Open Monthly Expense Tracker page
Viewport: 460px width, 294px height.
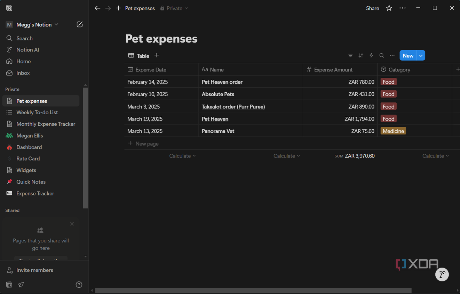pyautogui.click(x=41, y=124)
